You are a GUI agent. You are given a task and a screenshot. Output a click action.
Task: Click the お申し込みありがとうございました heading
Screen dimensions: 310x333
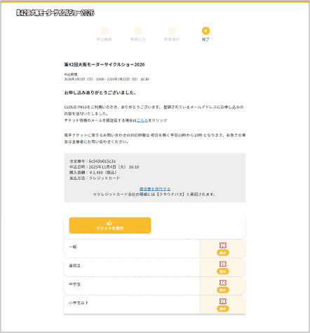(x=100, y=93)
